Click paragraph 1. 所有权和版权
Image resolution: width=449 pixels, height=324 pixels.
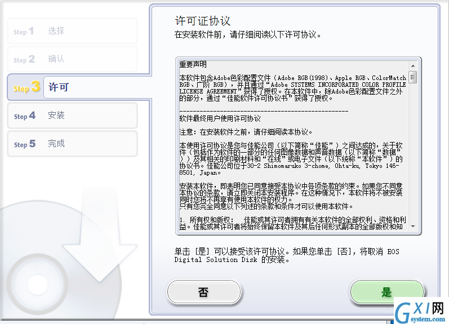(292, 223)
